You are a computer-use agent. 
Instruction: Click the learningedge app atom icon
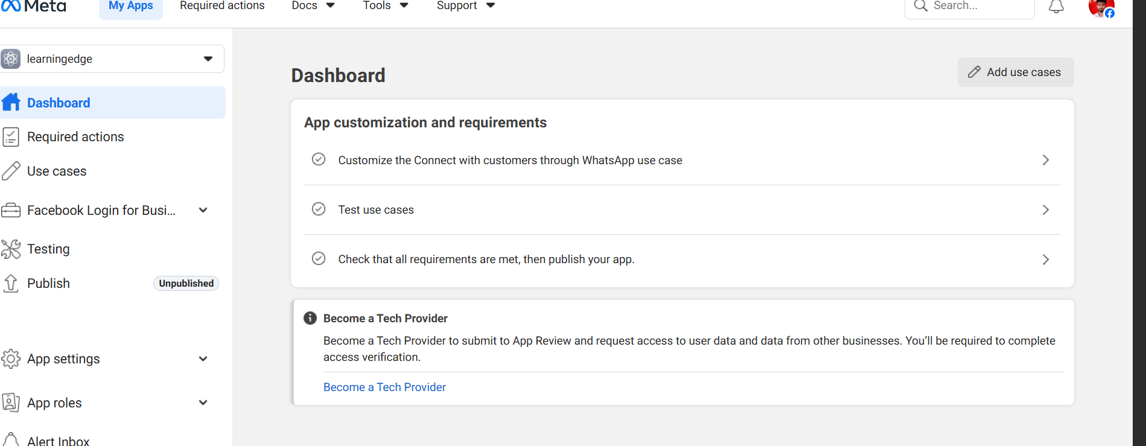point(10,59)
